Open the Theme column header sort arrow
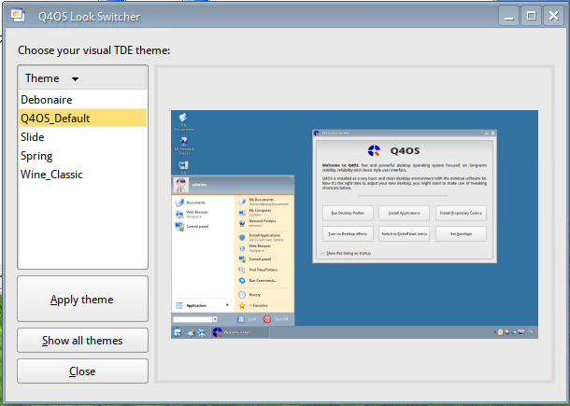The height and width of the screenshot is (406, 570). click(75, 78)
